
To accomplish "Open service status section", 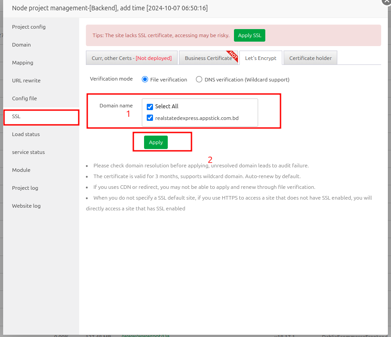I will (29, 152).
